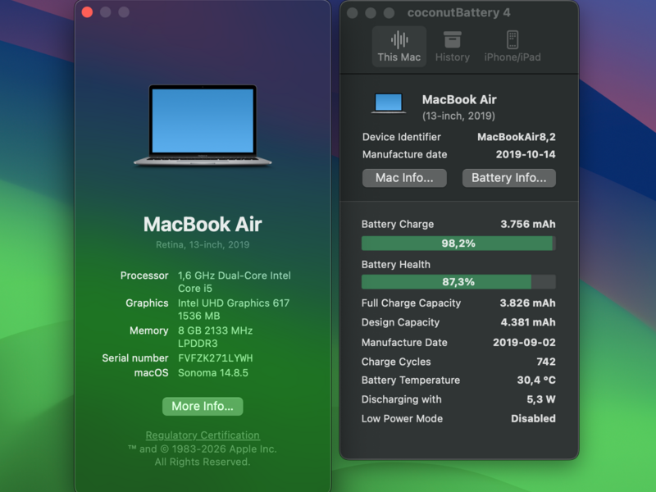Viewport: 656px width, 492px height.
Task: Switch to the This Mac tab
Action: coord(399,46)
